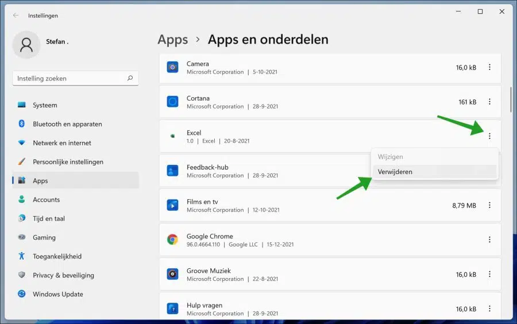Screen dimensions: 517x324
Task: Click the Google Chrome app name
Action: 210,236
